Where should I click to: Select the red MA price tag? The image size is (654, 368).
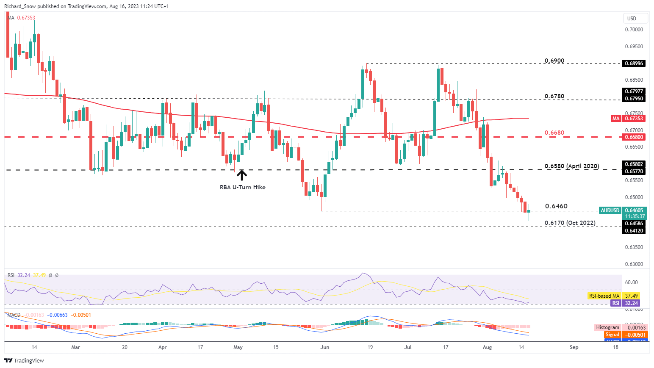point(629,118)
